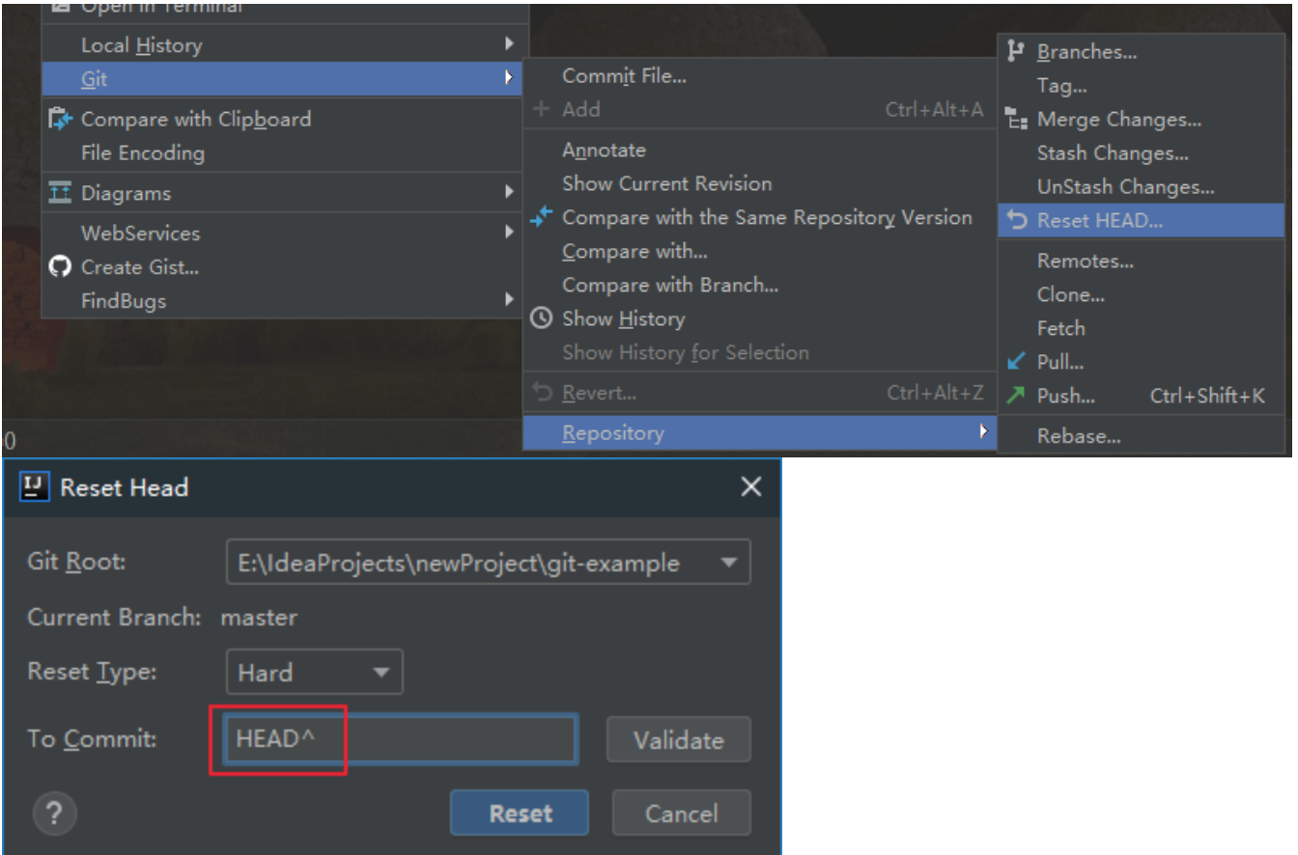Open the help question mark button
Viewport: 1298px width, 855px height.
tap(54, 814)
